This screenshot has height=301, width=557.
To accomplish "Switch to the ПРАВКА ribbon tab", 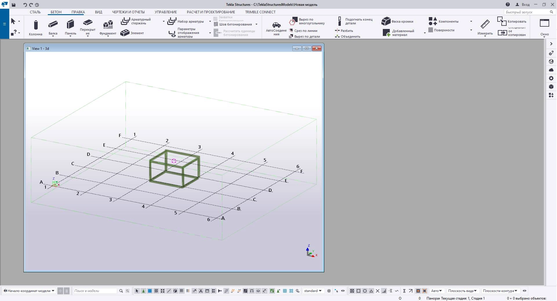I will (78, 12).
